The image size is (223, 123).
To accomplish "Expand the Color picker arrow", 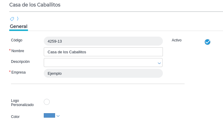I will (x=58, y=116).
